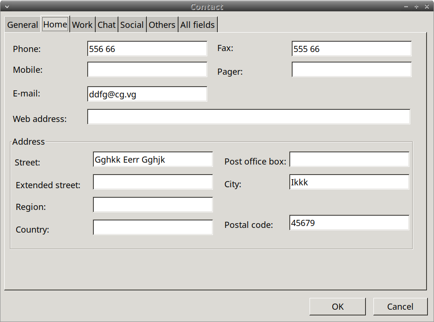Select the E-mail text field
Viewport: 434px width, 322px height.
(147, 94)
